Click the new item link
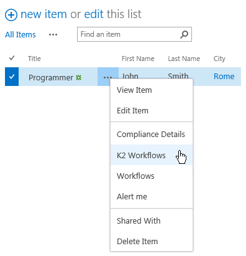The height and width of the screenshot is (256, 246). pos(43,14)
